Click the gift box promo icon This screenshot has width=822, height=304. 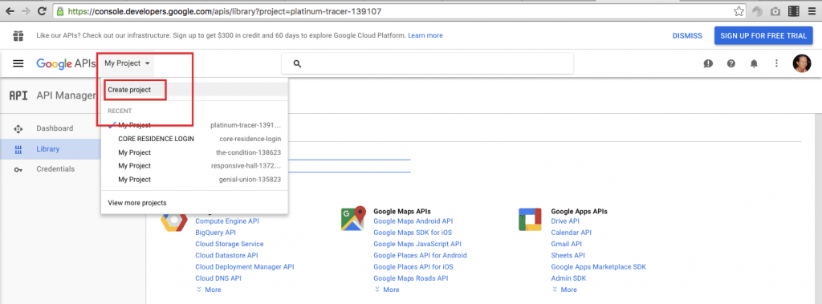pyautogui.click(x=18, y=35)
